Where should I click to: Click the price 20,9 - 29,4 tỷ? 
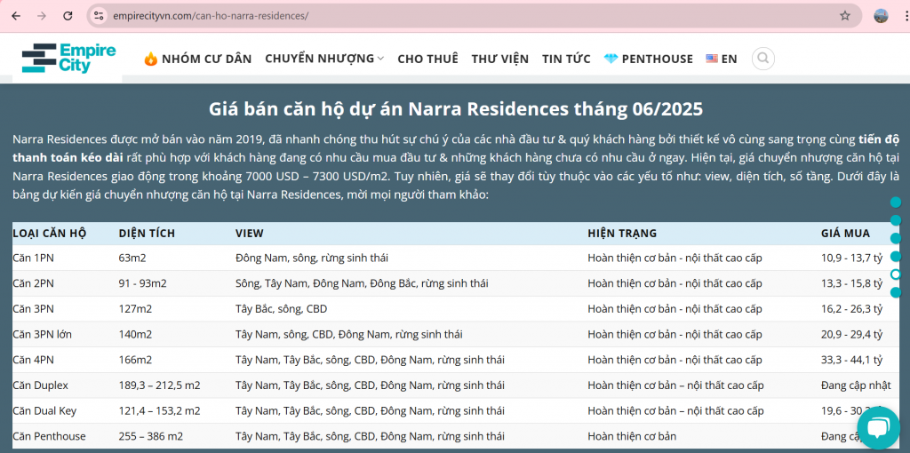[851, 335]
